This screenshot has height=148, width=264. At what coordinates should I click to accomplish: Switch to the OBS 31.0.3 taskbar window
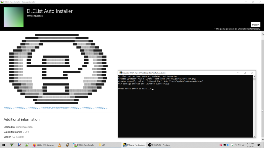coord(159,145)
